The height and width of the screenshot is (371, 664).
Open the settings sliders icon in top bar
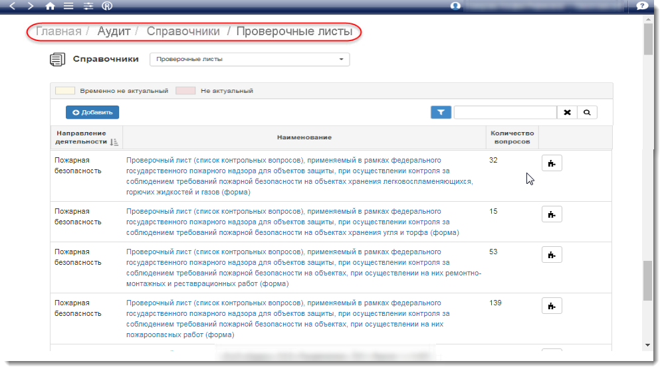(88, 6)
